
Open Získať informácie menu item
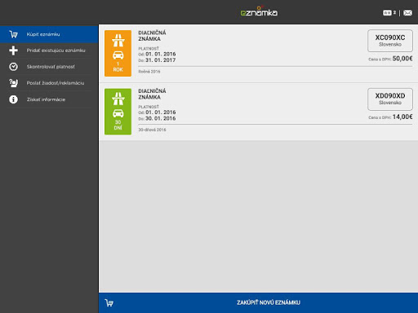pyautogui.click(x=49, y=99)
